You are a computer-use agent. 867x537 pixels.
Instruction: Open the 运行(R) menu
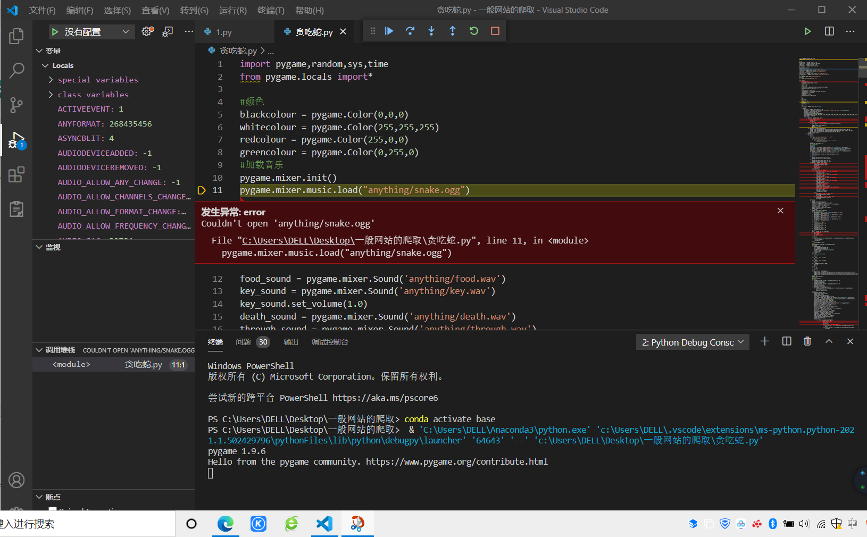pyautogui.click(x=233, y=10)
